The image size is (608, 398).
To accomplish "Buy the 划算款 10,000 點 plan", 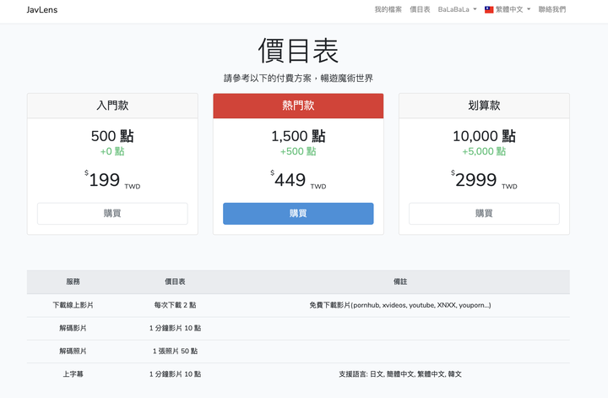I will pos(484,214).
